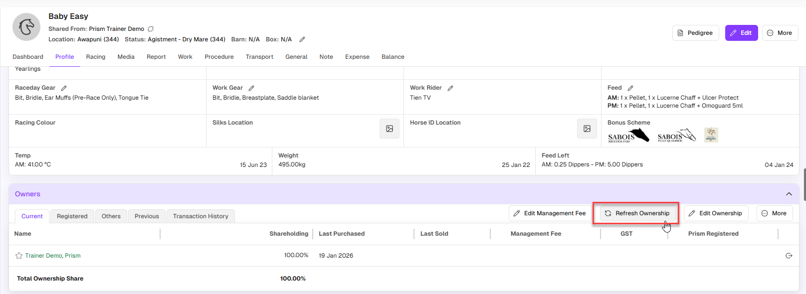Click the SABOIS Breeder Paid bonus scheme logo
This screenshot has width=806, height=294.
628,136
